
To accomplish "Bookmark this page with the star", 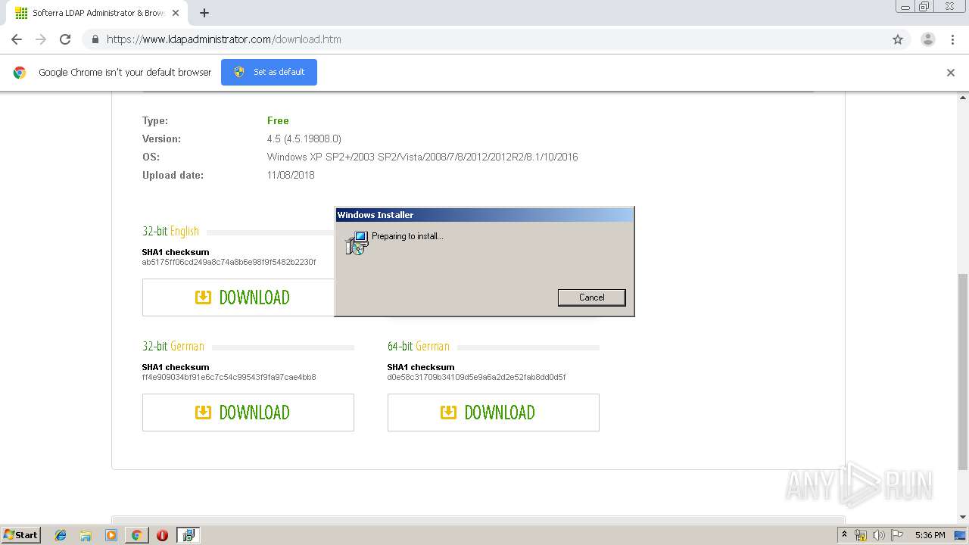I will click(x=898, y=39).
